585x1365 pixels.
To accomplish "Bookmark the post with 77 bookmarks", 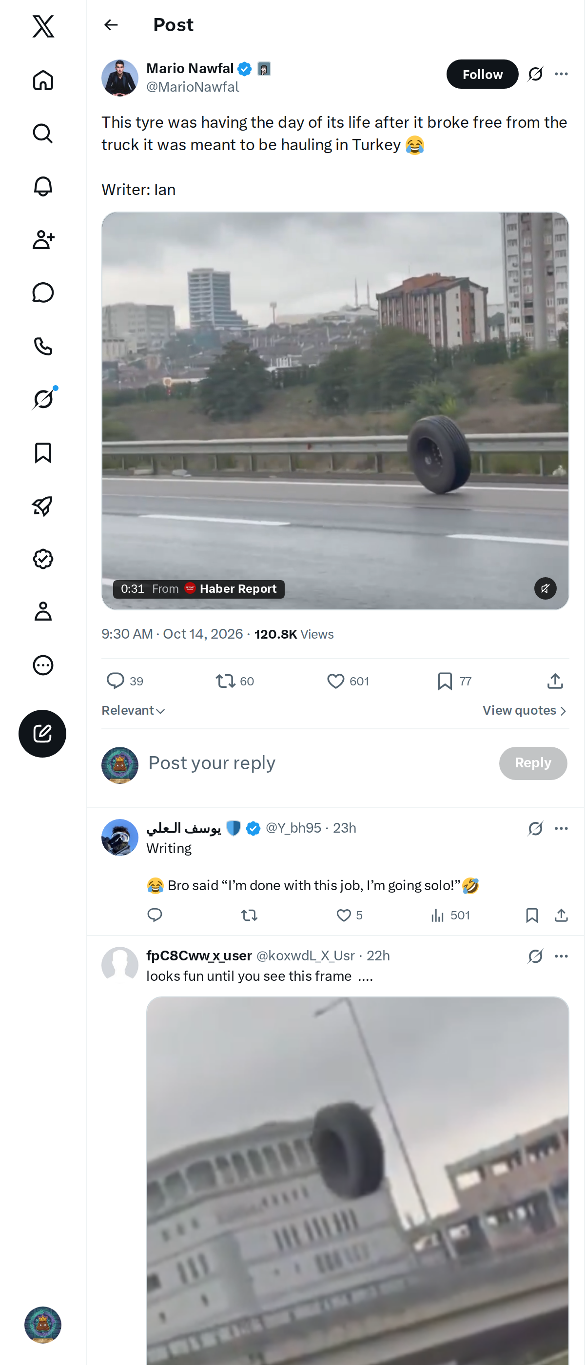I will (454, 681).
